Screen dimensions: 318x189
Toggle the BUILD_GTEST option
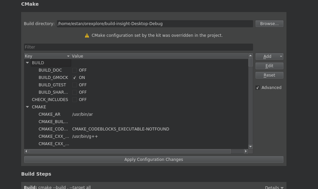75,85
